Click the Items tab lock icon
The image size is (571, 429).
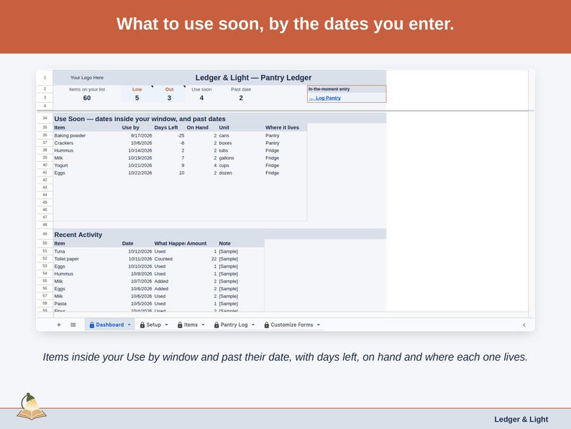click(180, 325)
